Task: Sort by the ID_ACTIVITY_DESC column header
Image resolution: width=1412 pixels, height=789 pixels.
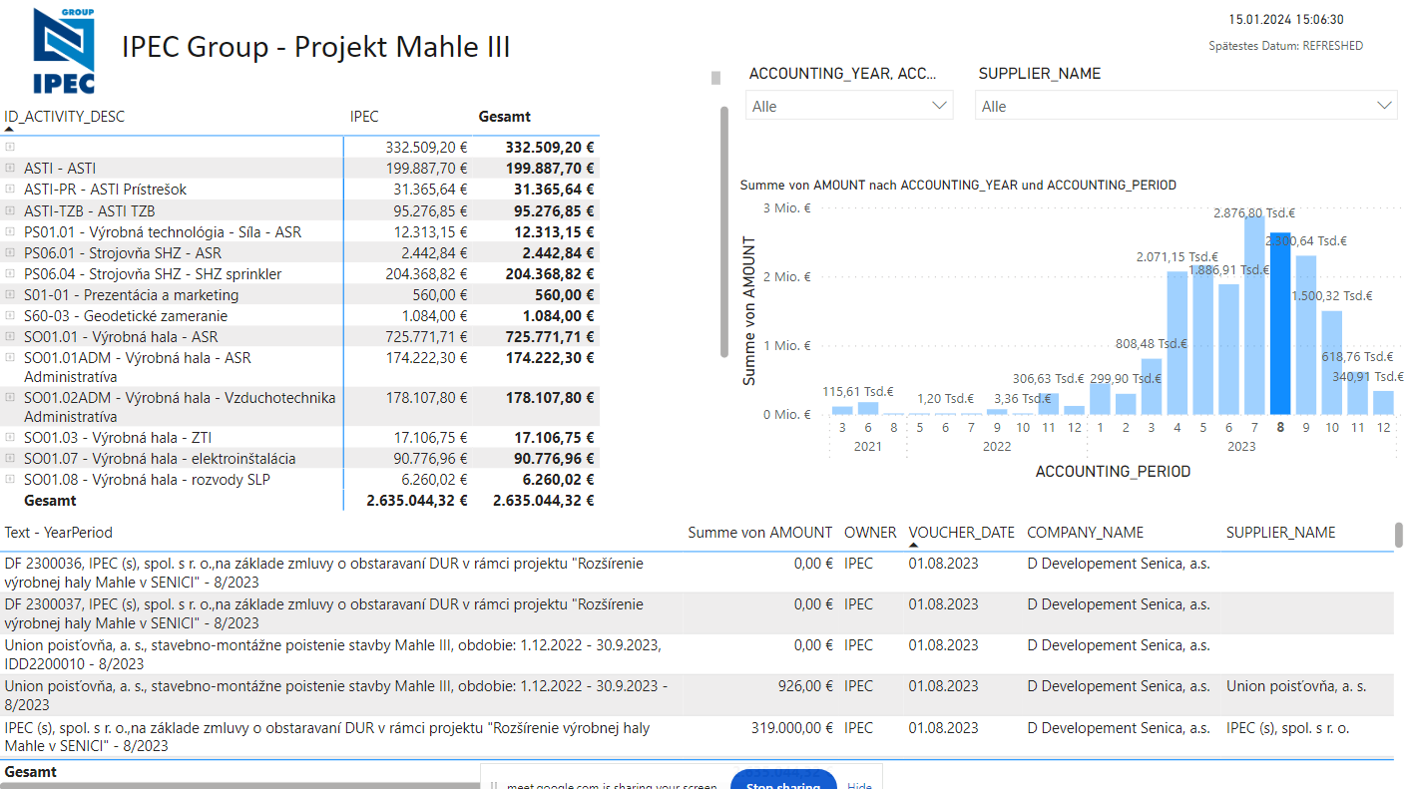Action: pyautogui.click(x=65, y=117)
